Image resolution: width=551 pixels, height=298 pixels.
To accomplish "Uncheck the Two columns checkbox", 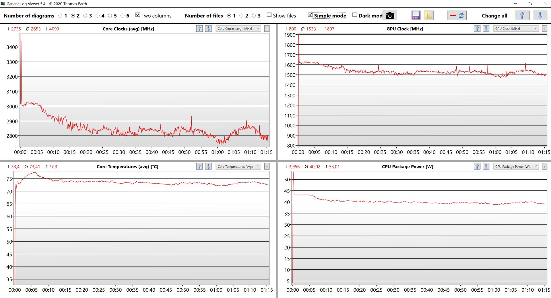I will tap(138, 15).
